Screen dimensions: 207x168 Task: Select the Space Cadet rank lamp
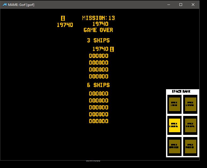[x=174, y=104]
